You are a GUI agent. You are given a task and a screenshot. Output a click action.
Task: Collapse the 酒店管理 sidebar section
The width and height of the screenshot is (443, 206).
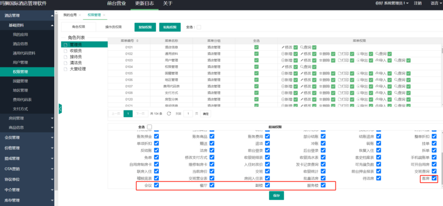tap(27, 15)
